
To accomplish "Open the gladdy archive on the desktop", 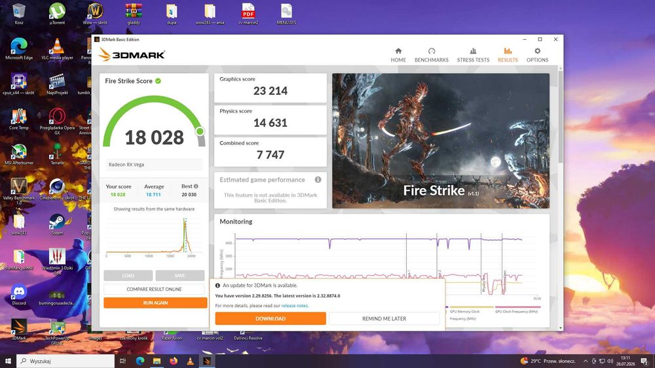I will (x=134, y=13).
